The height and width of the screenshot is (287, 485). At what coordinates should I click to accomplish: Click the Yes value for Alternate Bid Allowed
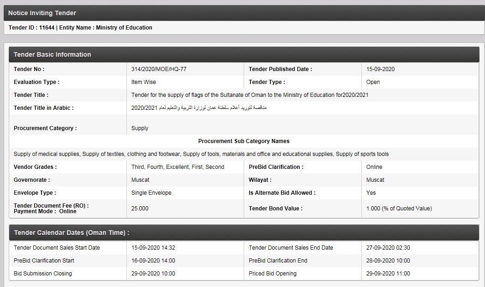point(371,193)
